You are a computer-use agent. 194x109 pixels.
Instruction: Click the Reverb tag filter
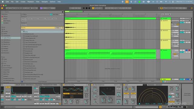24,21
